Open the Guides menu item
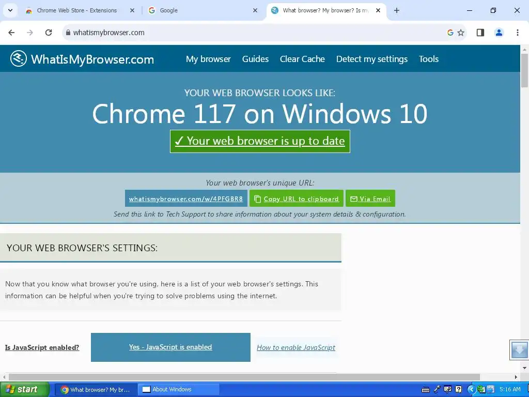 tap(255, 59)
